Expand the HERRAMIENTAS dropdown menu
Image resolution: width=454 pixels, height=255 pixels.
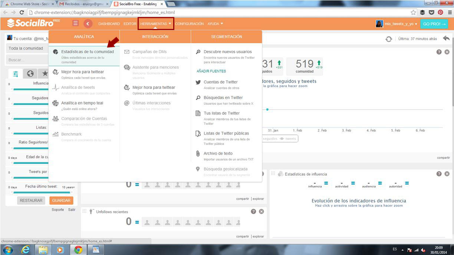(156, 24)
